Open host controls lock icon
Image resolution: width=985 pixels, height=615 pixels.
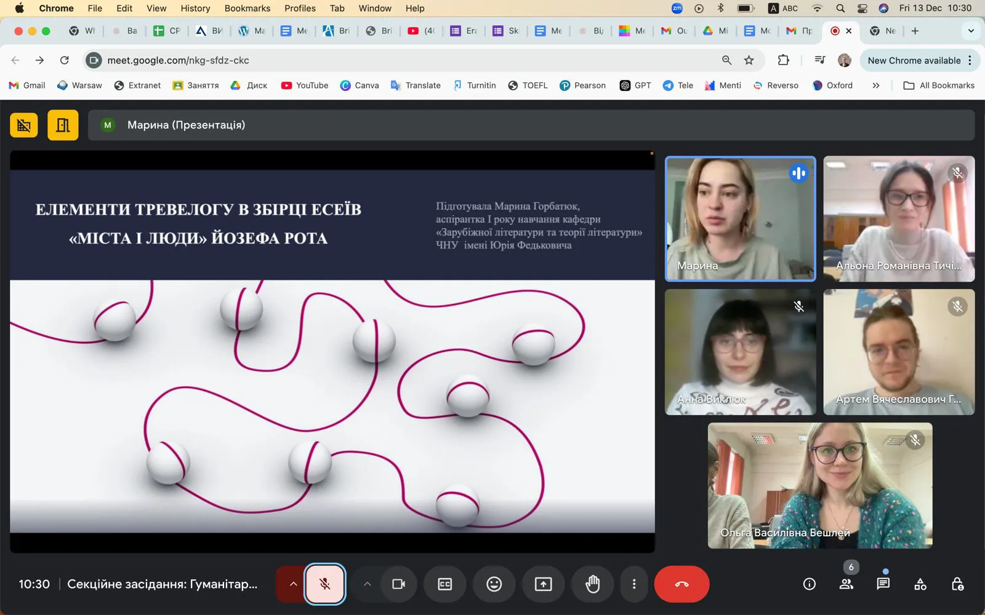pyautogui.click(x=957, y=584)
